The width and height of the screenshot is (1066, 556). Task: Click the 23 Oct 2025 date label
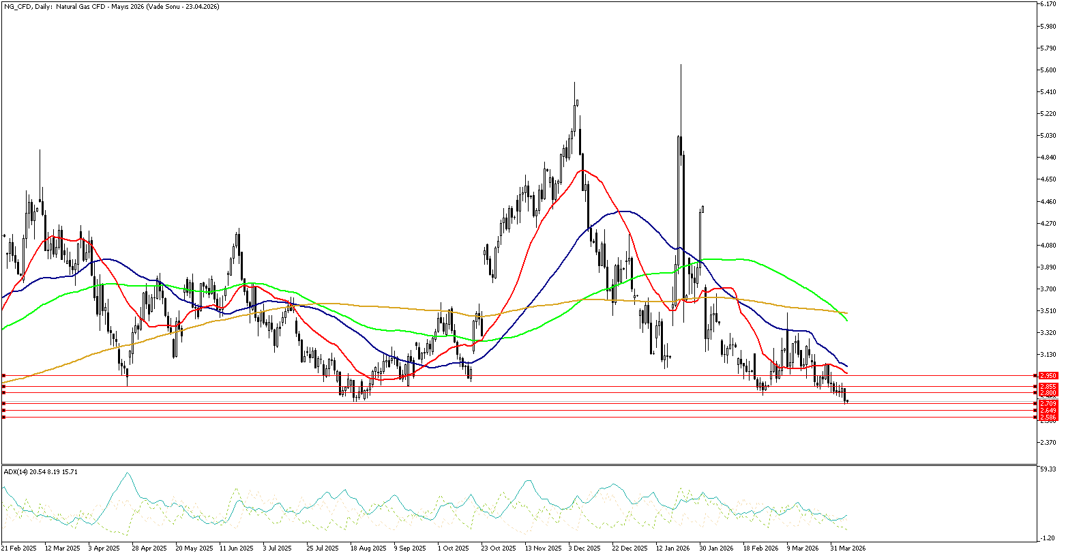(498, 548)
